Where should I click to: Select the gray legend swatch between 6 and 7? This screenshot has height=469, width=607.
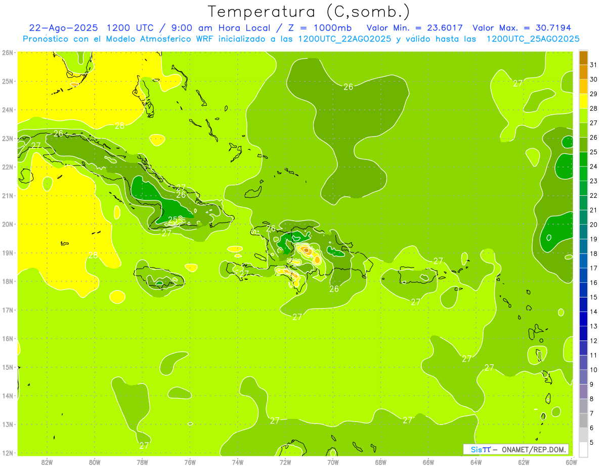pos(583,420)
